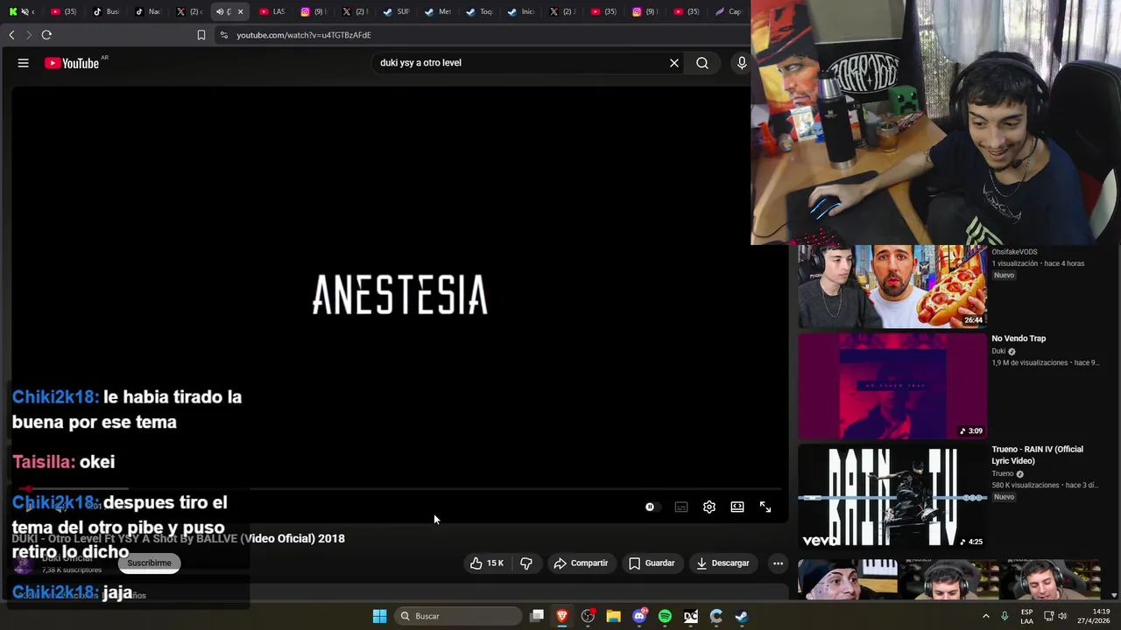Switch to the YouTube 'LAS' tab
The width and height of the screenshot is (1121, 630).
[x=271, y=11]
